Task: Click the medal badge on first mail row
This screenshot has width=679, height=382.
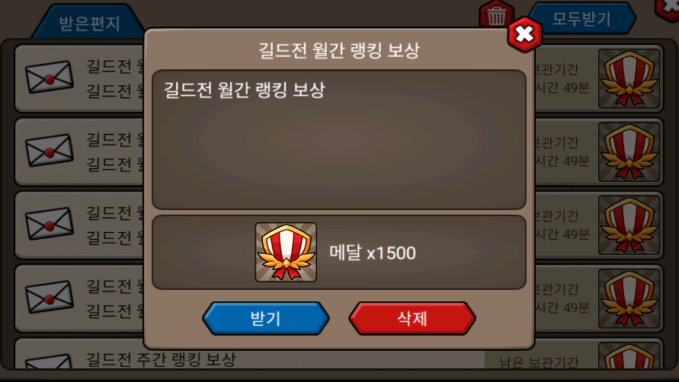Action: [629, 78]
